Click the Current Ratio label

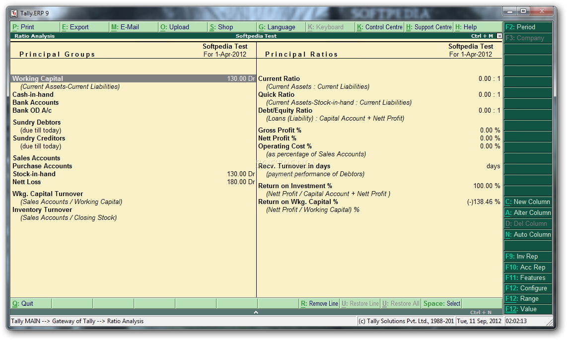click(279, 79)
